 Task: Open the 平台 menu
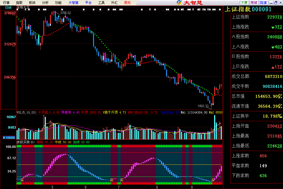pyautogui.click(x=88, y=2)
